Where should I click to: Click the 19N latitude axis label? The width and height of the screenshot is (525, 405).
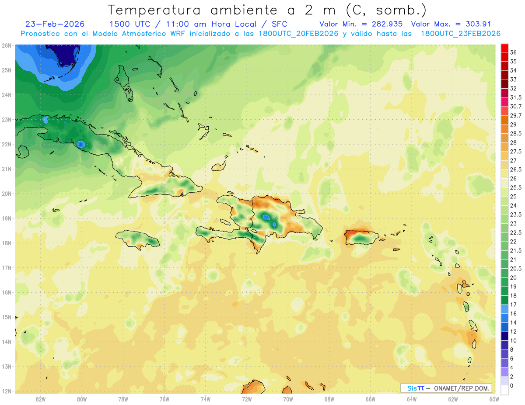pyautogui.click(x=7, y=218)
